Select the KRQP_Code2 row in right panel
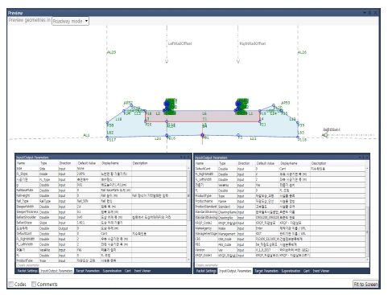 280,223
